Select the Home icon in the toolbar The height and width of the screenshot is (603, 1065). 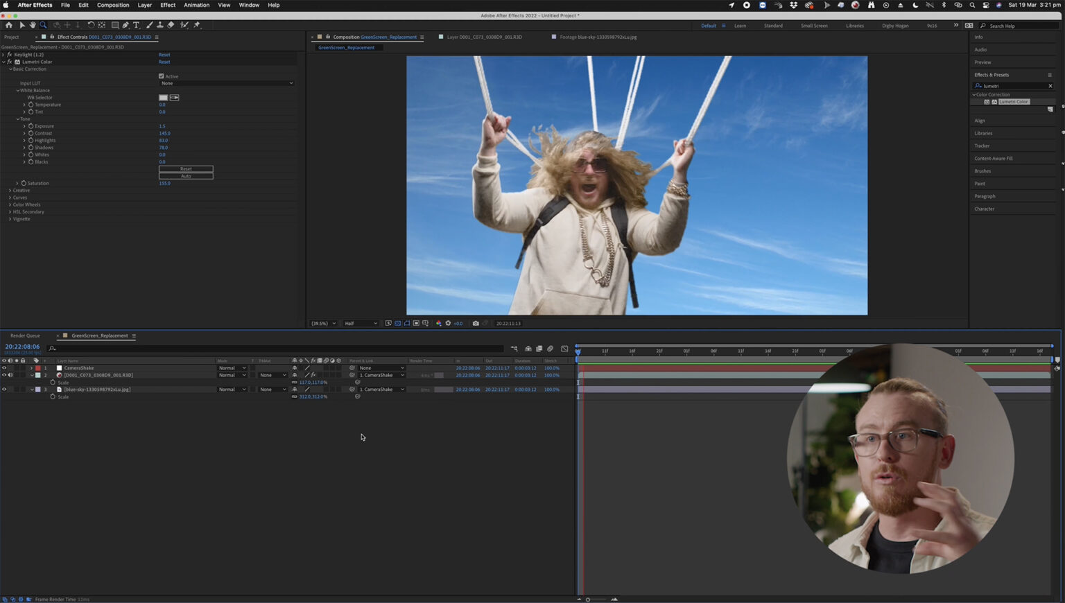[x=9, y=25]
